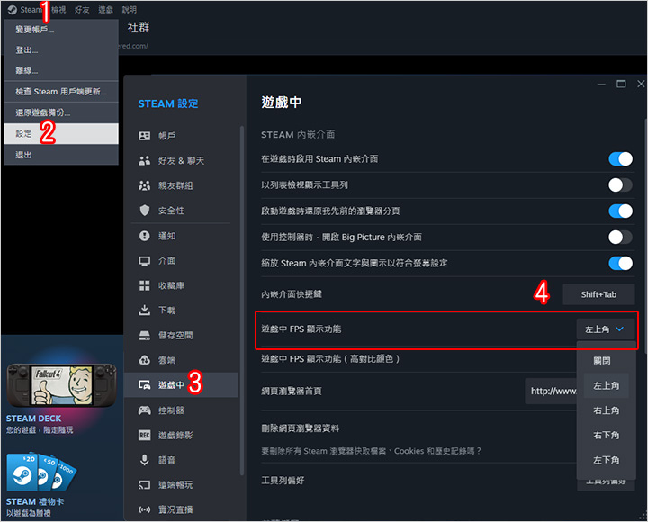
Task: Open the 檢視 menu in menu bar
Action: coord(58,10)
